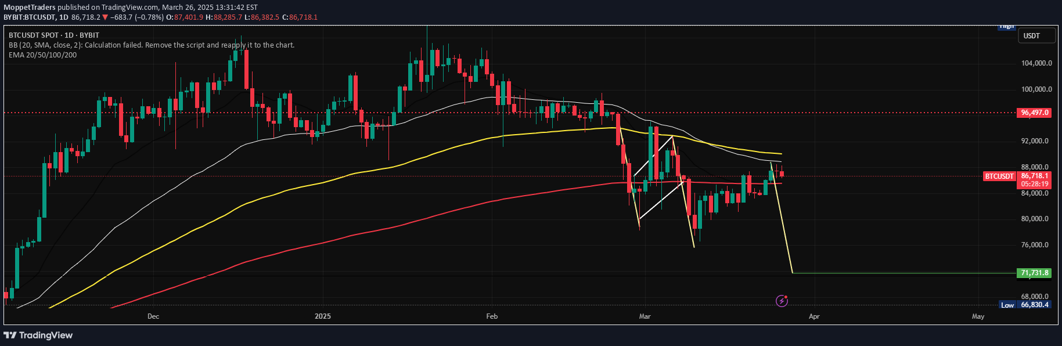This screenshot has height=346, width=1062.
Task: Click the BYBIT:BTCUSDT, 1D symbol text
Action: pyautogui.click(x=36, y=17)
